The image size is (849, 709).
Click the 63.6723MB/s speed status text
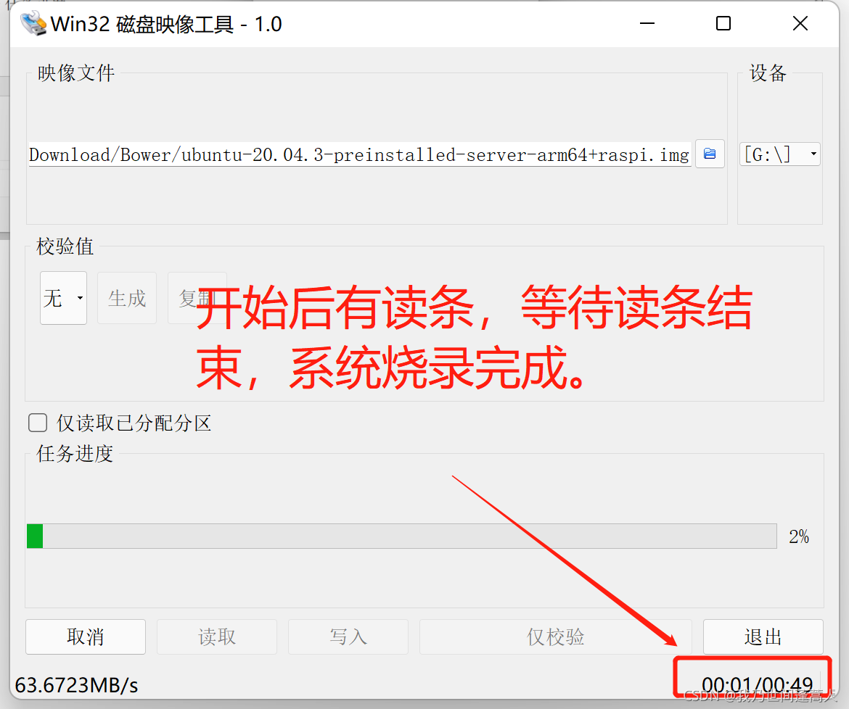[76, 685]
